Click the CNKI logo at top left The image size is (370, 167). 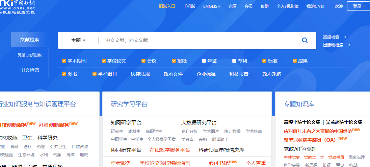(x=17, y=7)
